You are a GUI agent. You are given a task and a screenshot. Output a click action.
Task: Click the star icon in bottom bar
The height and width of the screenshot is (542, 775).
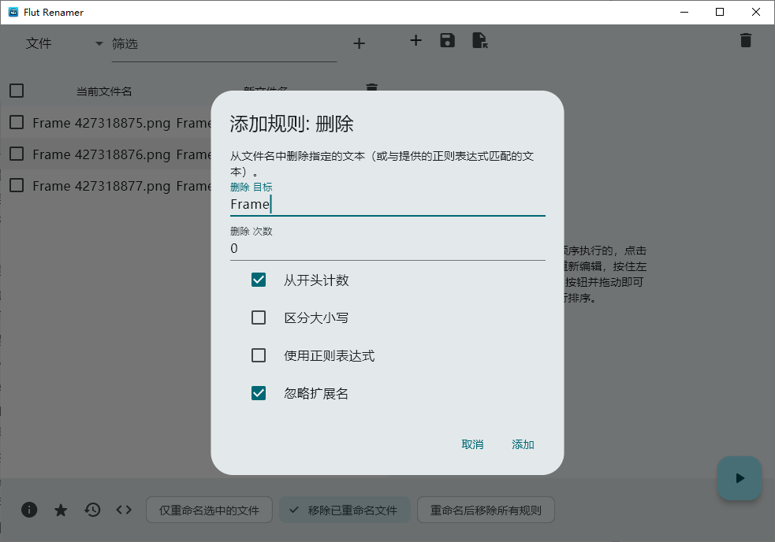click(61, 510)
